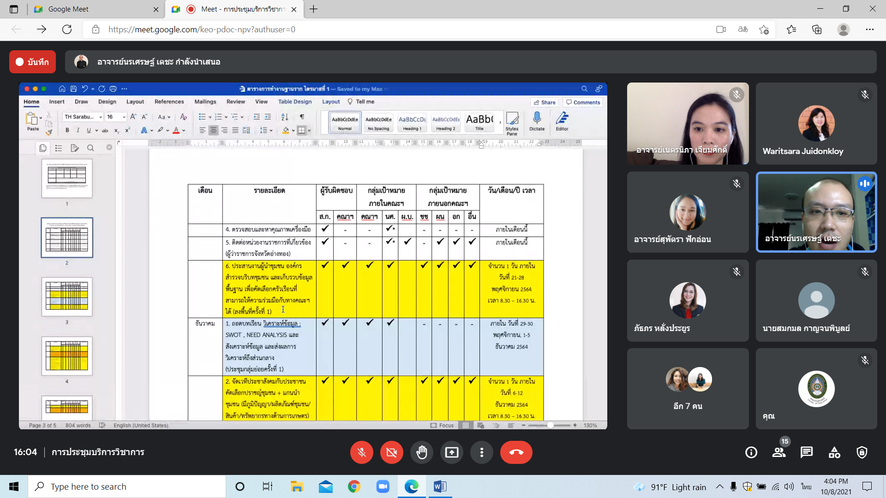Open Activities shapes icon
The image size is (886, 498).
834,452
